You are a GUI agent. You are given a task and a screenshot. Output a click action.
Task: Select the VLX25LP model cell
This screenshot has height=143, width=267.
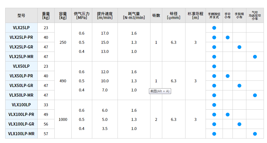pyautogui.click(x=21, y=28)
